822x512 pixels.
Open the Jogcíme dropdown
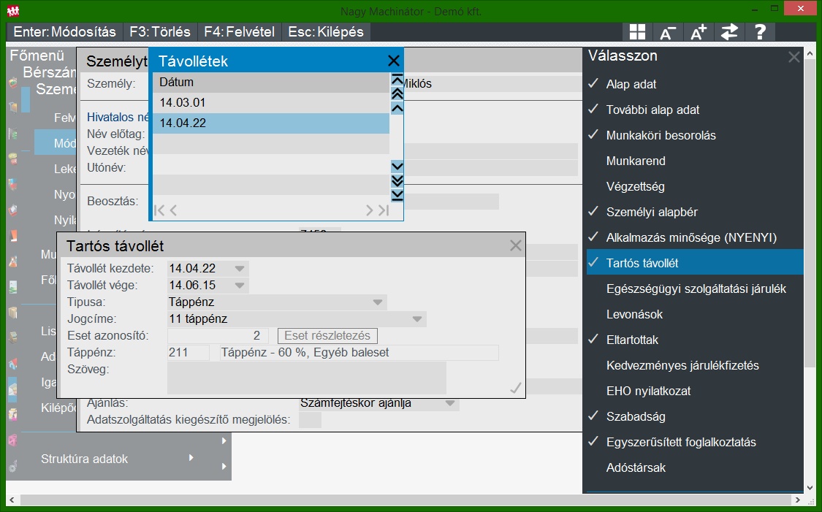pyautogui.click(x=417, y=319)
